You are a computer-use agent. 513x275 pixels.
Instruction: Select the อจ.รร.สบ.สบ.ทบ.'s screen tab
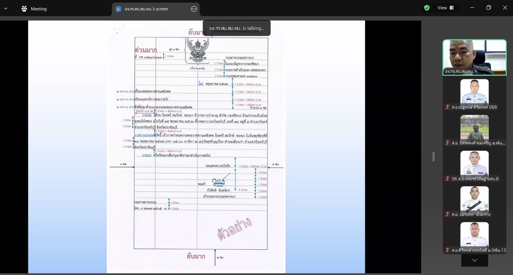pos(146,9)
